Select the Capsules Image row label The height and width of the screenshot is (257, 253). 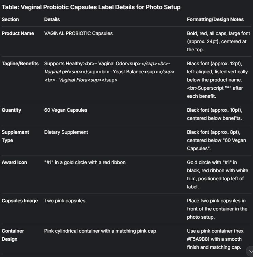click(x=20, y=201)
